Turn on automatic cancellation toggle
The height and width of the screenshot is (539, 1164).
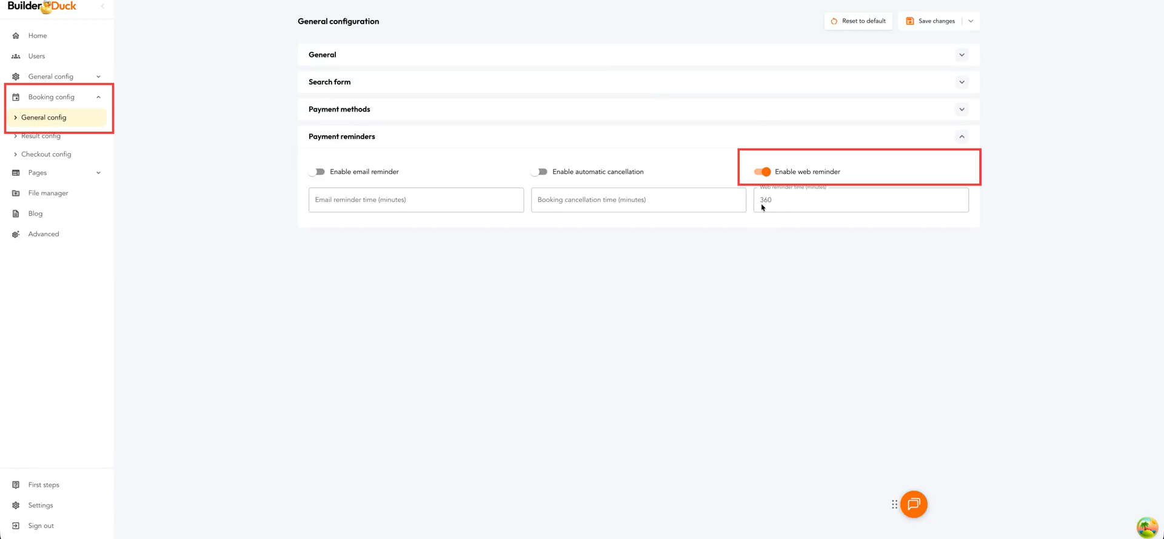(x=540, y=172)
